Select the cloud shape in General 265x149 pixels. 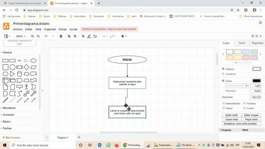(x=26, y=74)
